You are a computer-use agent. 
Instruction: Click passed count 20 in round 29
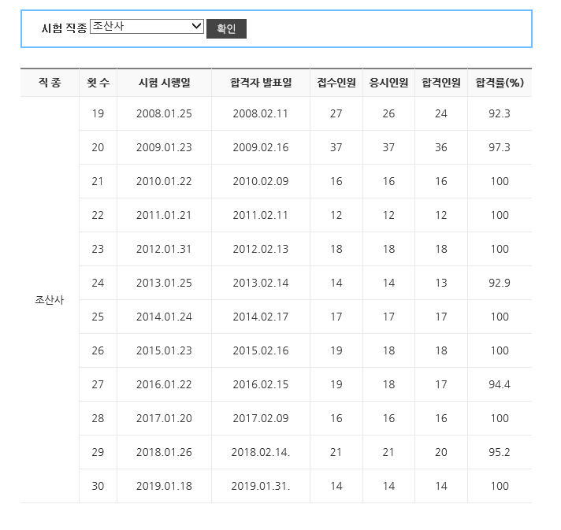pos(441,452)
